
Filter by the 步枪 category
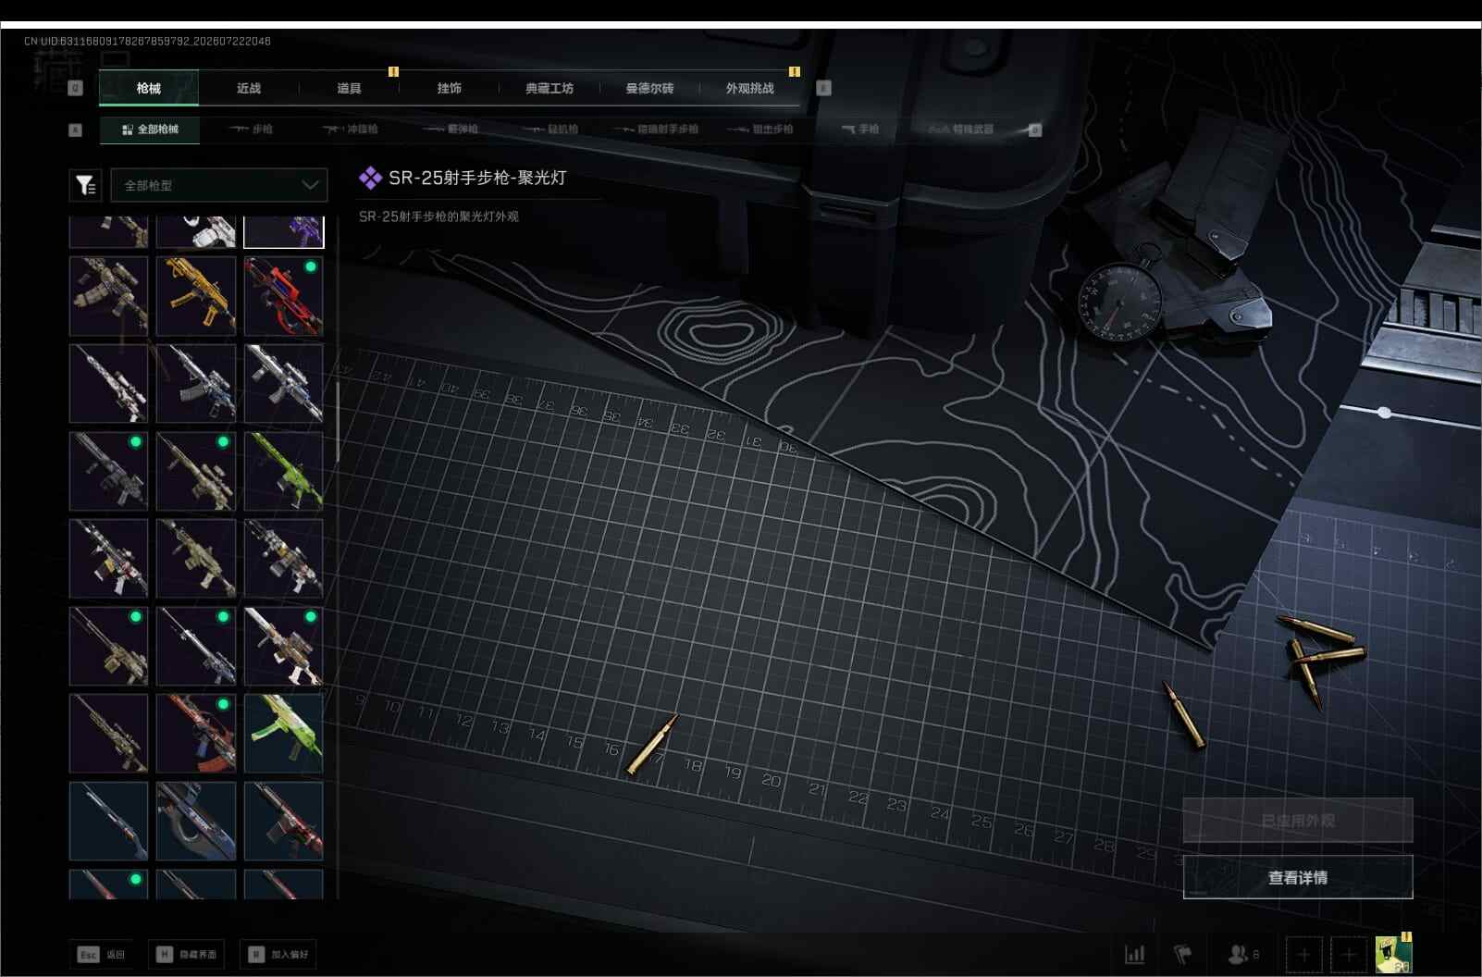(252, 130)
